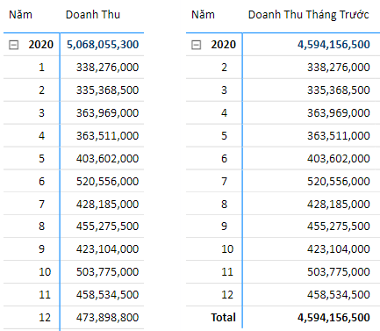
Task: Collapse the 2020 row in Doanh Thu table
Action: tap(14, 45)
